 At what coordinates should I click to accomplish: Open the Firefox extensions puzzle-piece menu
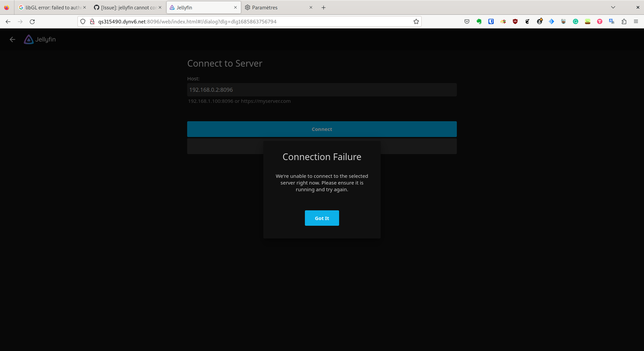(624, 21)
